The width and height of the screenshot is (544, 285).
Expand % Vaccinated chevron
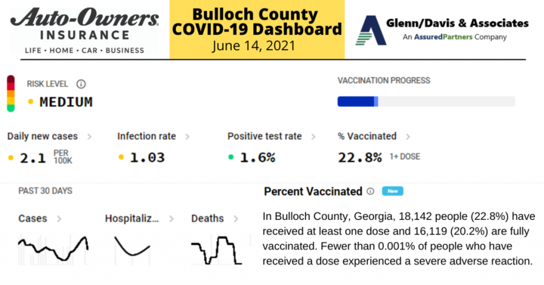click(x=408, y=137)
